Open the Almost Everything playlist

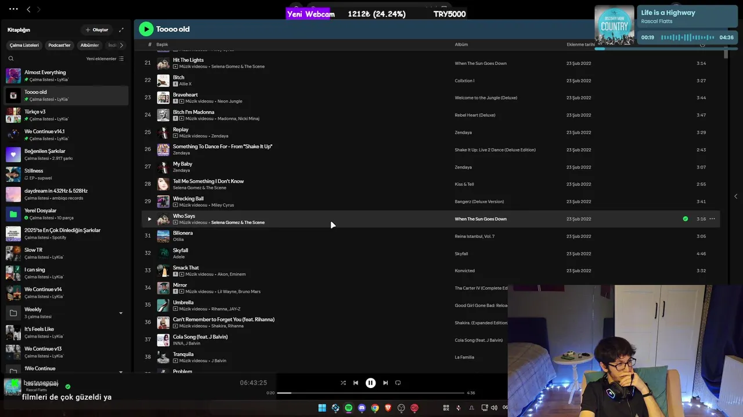click(x=67, y=76)
